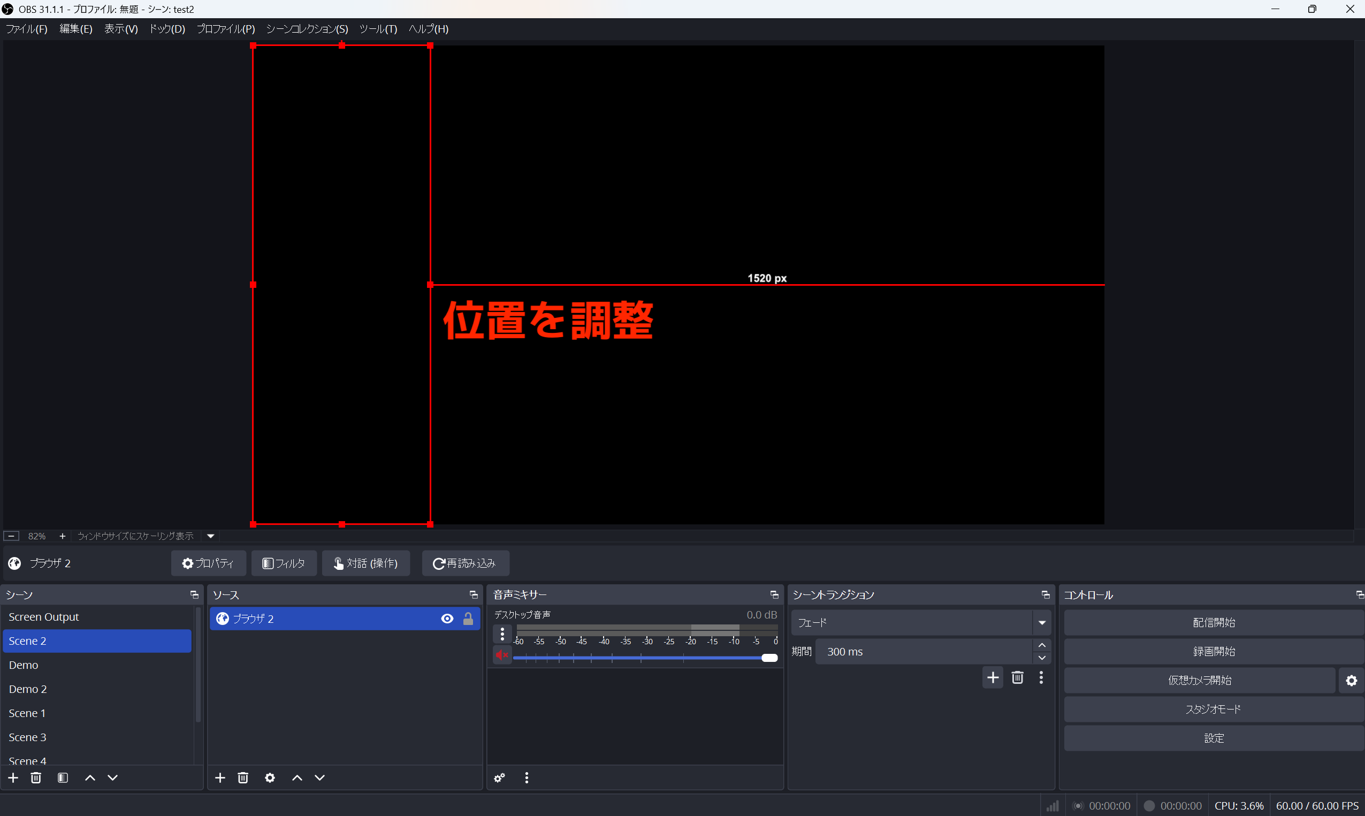Open the ヘルプ(H) menu
1365x816 pixels.
429,29
